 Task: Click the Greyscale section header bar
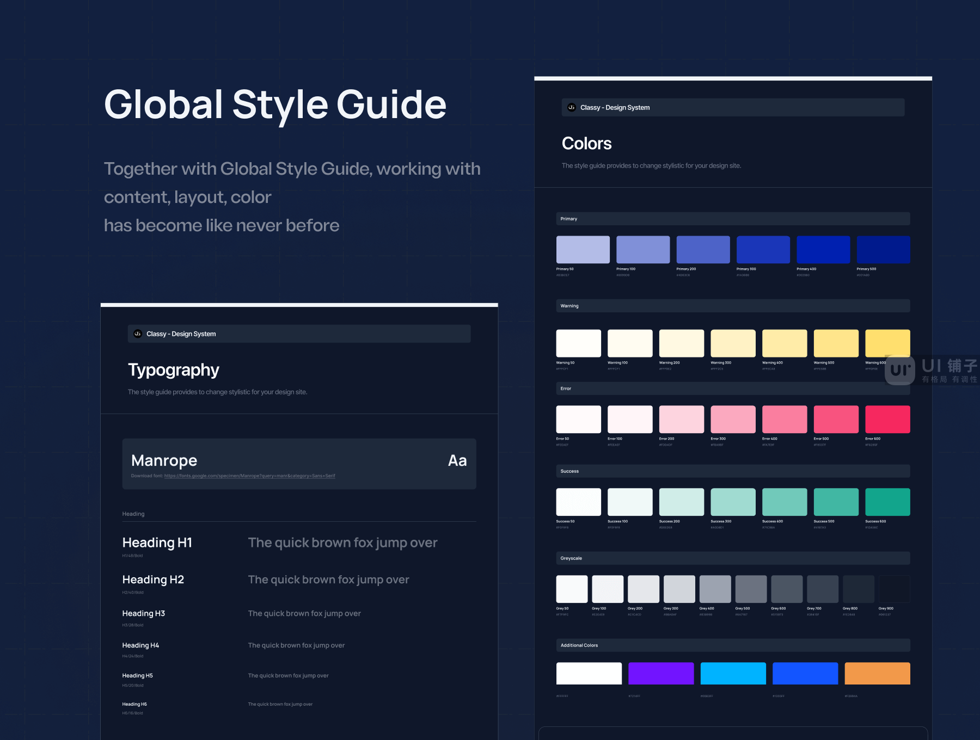(x=733, y=558)
